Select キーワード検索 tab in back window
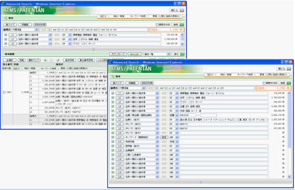The height and width of the screenshot is (190, 295). pos(138,16)
